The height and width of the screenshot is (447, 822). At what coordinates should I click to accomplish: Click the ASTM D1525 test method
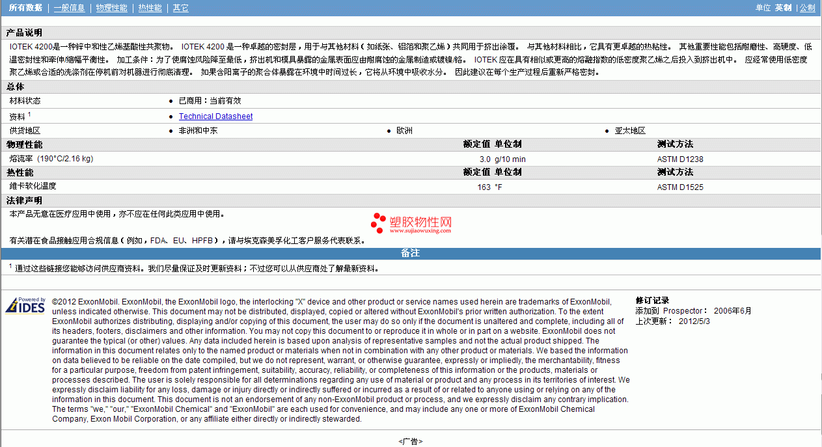click(680, 187)
